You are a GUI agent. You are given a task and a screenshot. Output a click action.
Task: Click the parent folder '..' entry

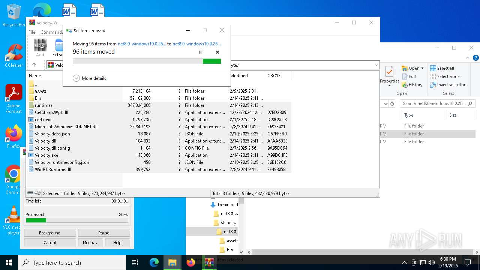(36, 84)
